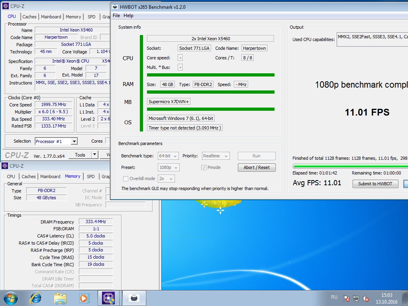408x306 pixels.
Task: Click the Rated FSB 1333.17 MHz value
Action: point(54,126)
